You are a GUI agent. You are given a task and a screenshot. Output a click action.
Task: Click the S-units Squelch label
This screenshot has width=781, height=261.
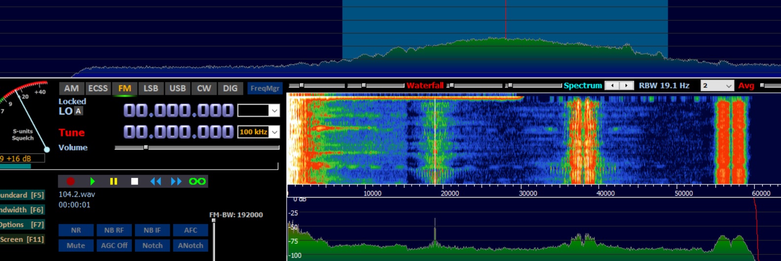[x=23, y=135]
